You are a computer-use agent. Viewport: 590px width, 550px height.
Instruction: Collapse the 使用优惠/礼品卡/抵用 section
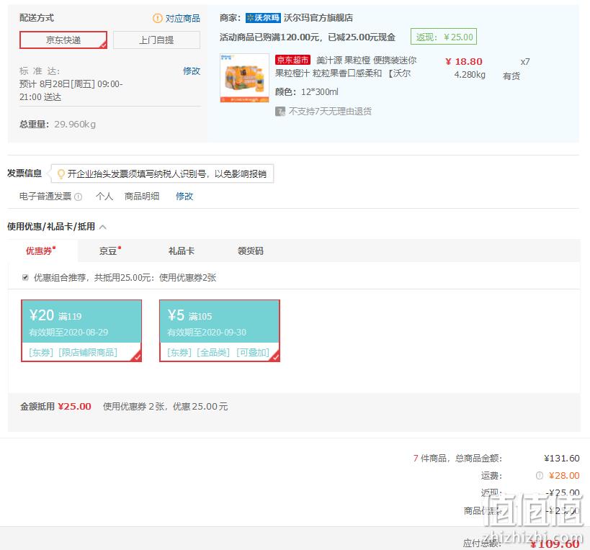click(x=103, y=227)
